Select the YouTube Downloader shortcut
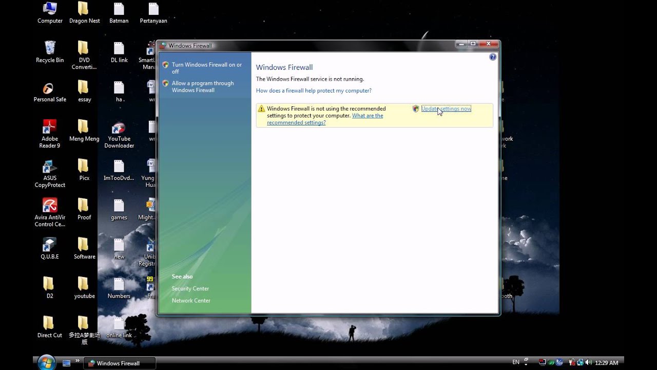657x370 pixels. click(x=119, y=134)
